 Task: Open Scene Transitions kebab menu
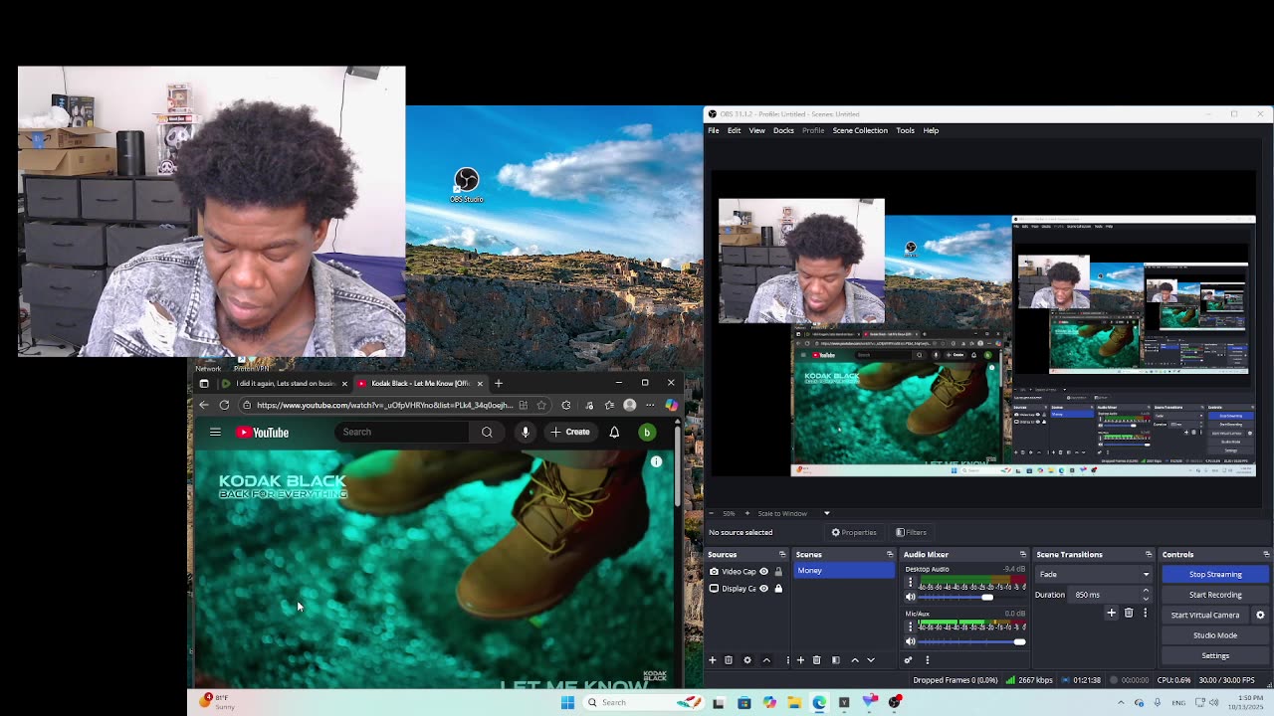coord(1145,614)
